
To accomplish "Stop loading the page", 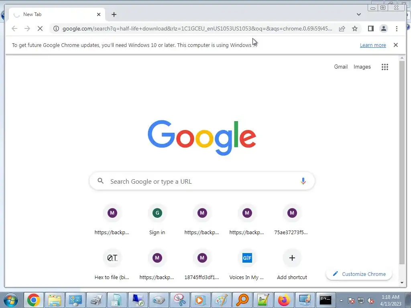I will point(40,28).
